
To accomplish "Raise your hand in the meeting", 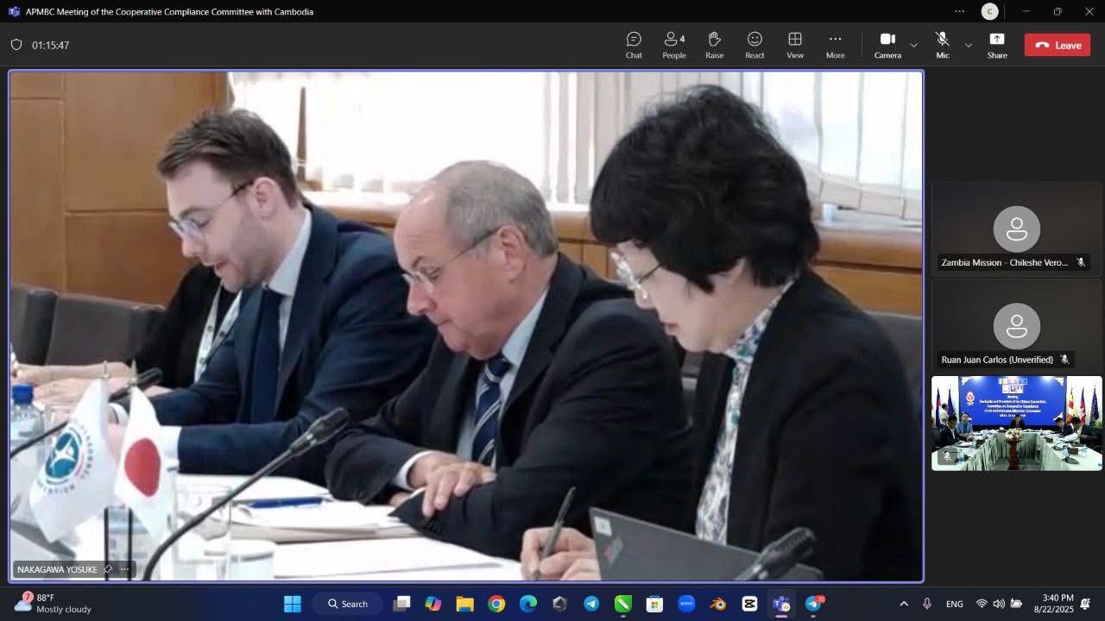I will [x=714, y=45].
